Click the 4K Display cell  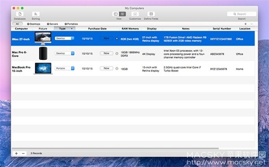point(148,54)
